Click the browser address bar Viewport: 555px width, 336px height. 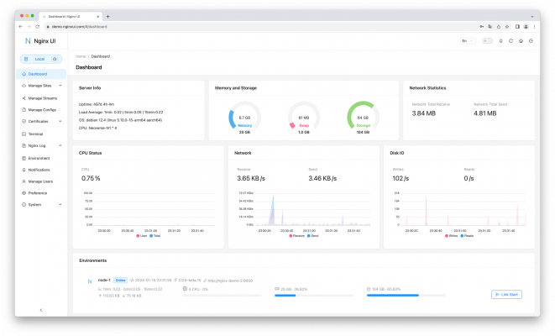pyautogui.click(x=252, y=26)
